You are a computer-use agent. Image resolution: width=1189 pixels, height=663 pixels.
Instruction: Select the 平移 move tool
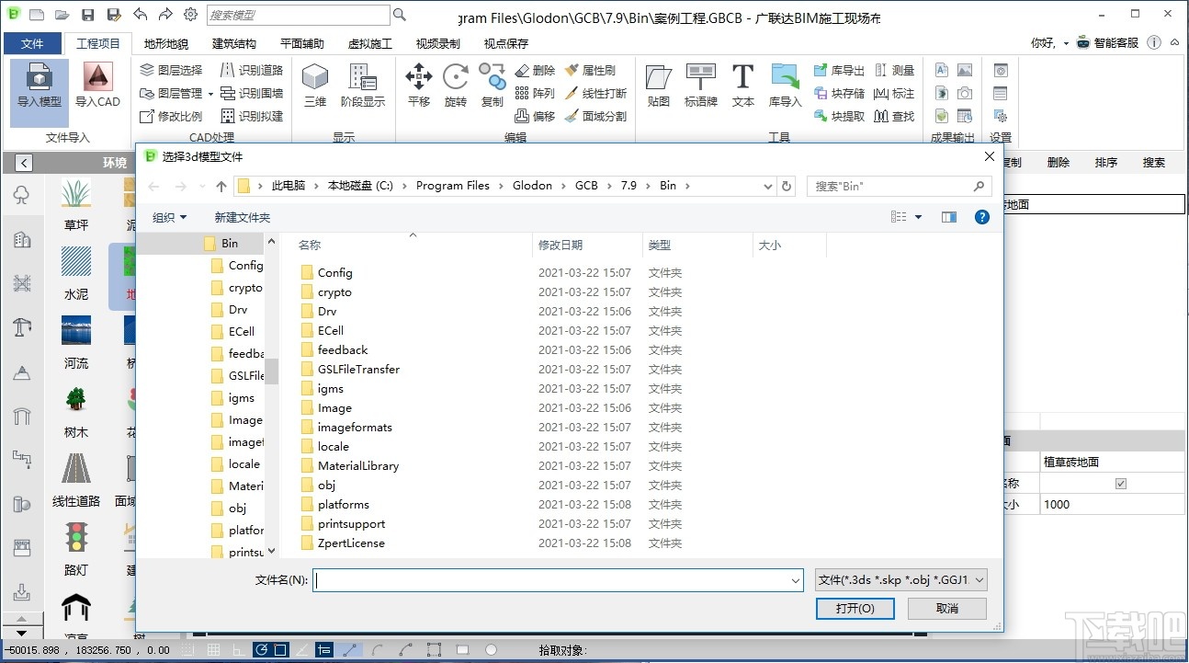419,85
